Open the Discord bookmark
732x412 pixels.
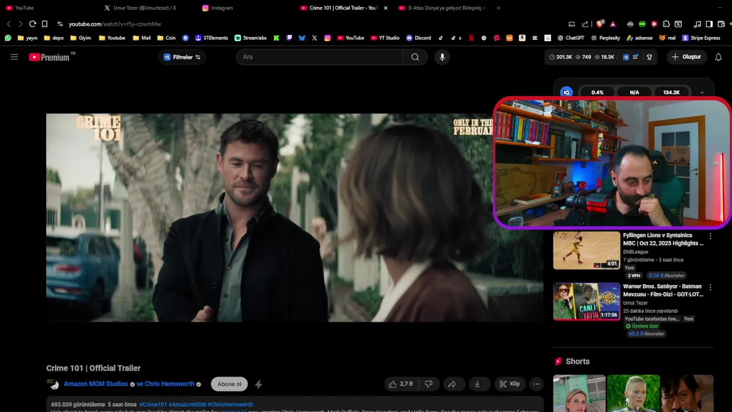tap(419, 38)
